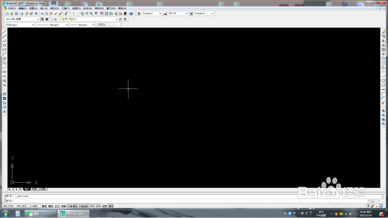388x218 pixels.
Task: Select the Arc drawing tool
Action: (4, 54)
